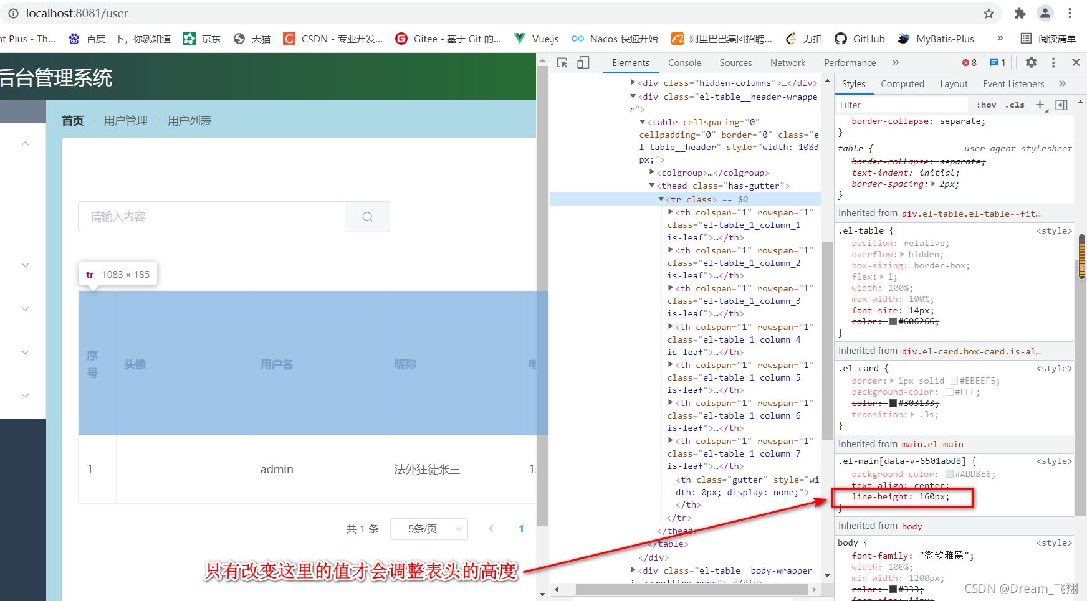The width and height of the screenshot is (1087, 601).
Task: Click the #ADD8E6 background-color swatch
Action: click(x=950, y=474)
